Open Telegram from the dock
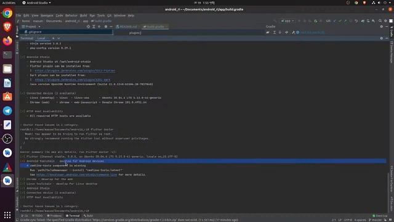The image size is (394, 222). (7, 111)
